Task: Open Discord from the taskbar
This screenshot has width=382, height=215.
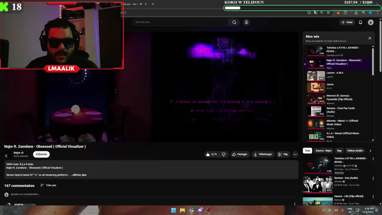Action: click(200, 210)
